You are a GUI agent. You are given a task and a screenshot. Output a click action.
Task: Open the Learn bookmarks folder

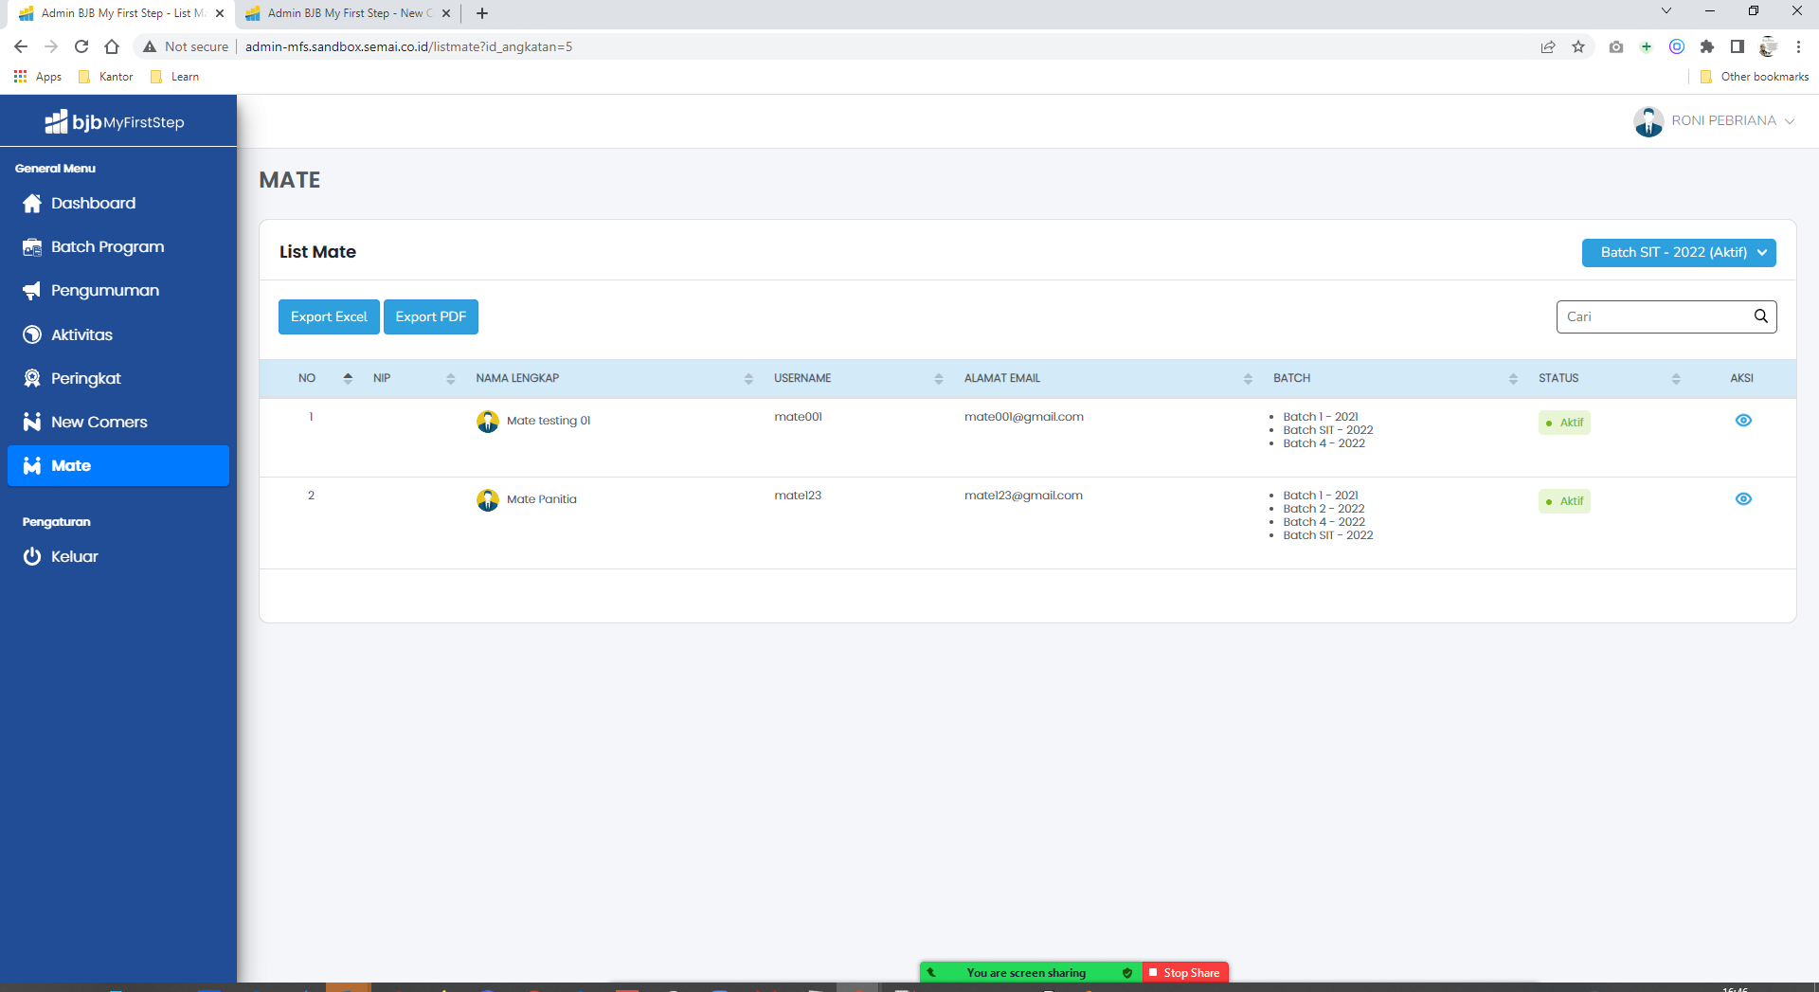coord(175,77)
